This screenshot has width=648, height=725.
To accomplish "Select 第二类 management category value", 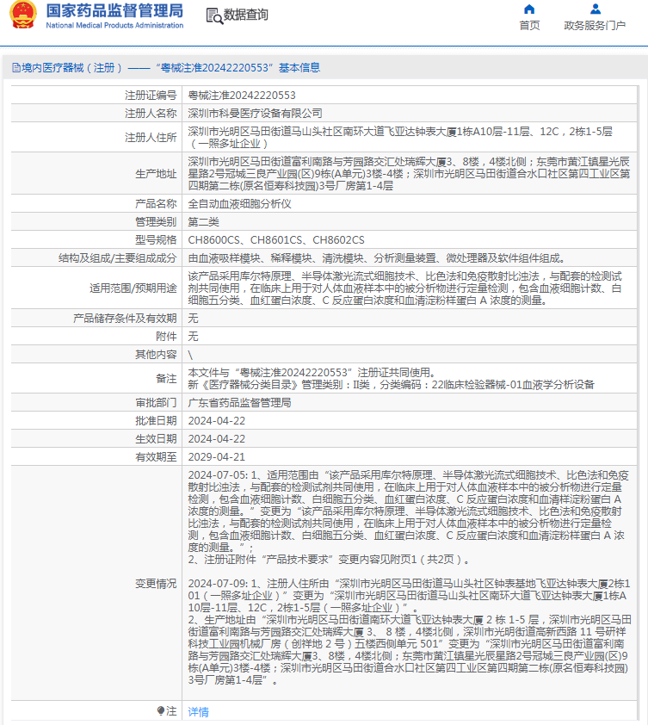I will [203, 222].
